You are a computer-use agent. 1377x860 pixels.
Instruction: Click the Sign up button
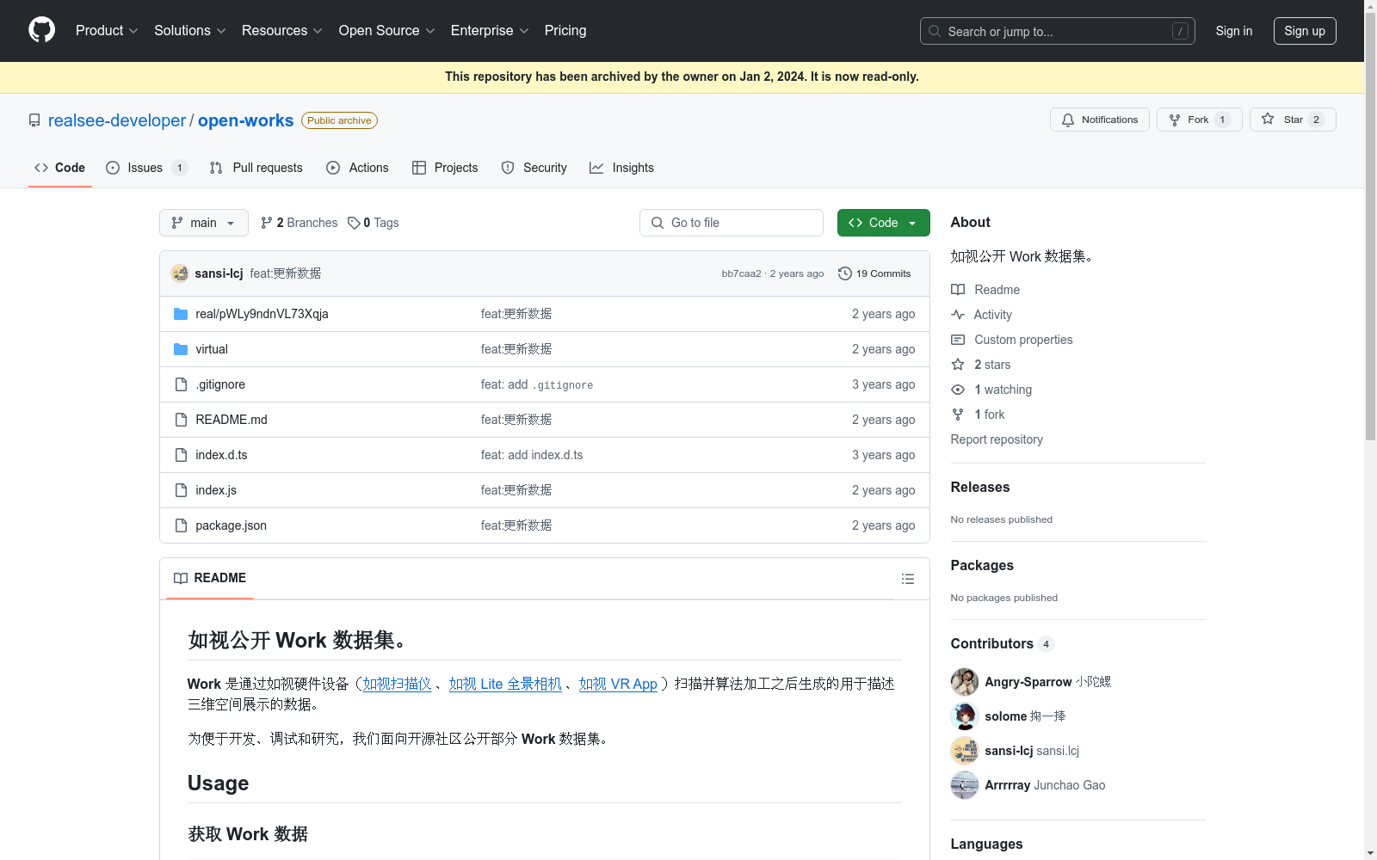click(1305, 31)
